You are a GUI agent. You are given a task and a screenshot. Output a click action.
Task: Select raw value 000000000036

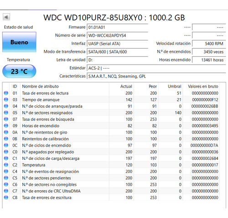(x=205, y=152)
